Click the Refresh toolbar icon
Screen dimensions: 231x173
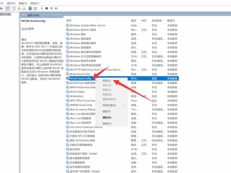pos(19,8)
